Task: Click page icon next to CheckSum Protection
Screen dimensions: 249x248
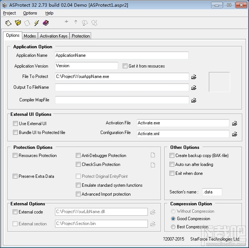Action: pos(153,165)
